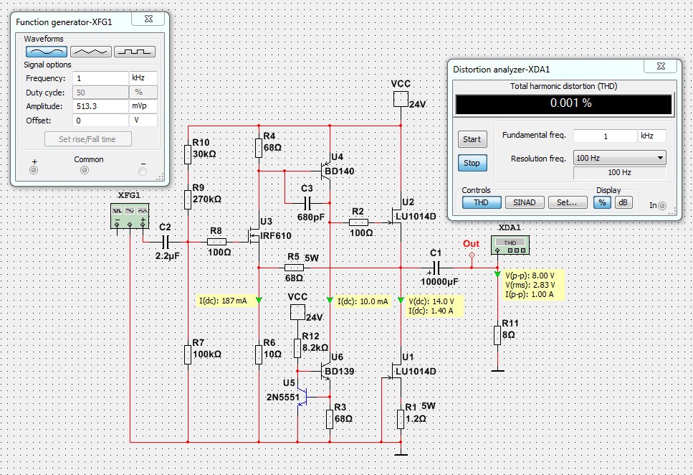Viewport: 693px width, 475px height.
Task: Switch display to percent
Action: pos(602,203)
